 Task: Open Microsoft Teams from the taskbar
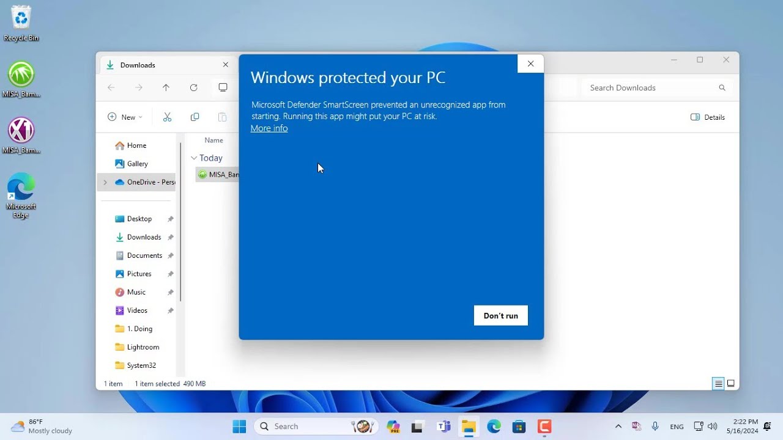click(x=443, y=426)
